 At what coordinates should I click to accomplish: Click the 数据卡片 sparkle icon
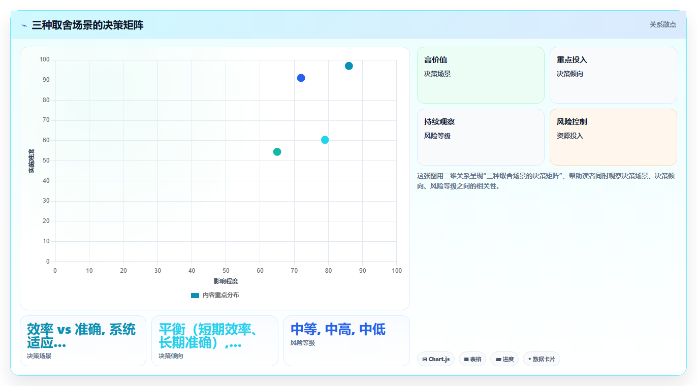[530, 359]
